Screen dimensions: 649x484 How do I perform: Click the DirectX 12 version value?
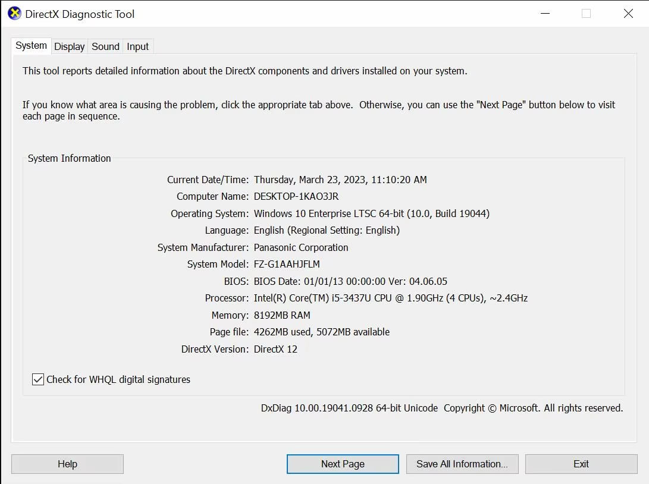[275, 349]
